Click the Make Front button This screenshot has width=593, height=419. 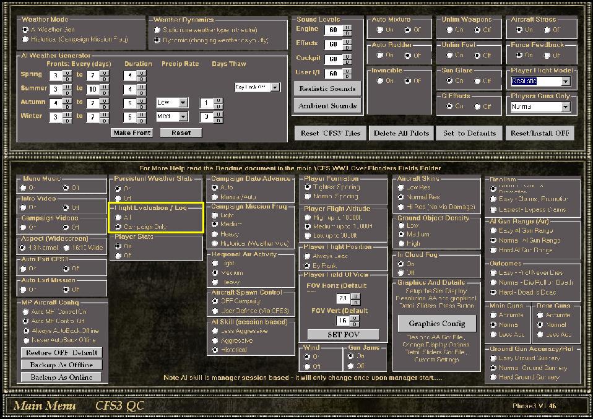click(132, 132)
